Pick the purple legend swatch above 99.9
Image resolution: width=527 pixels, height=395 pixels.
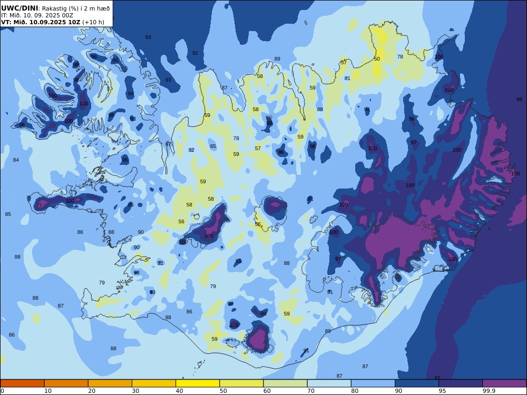pos(504,383)
